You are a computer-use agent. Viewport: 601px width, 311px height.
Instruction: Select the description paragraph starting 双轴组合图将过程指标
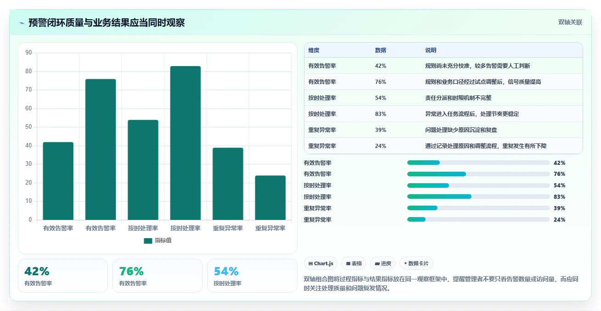point(441,284)
